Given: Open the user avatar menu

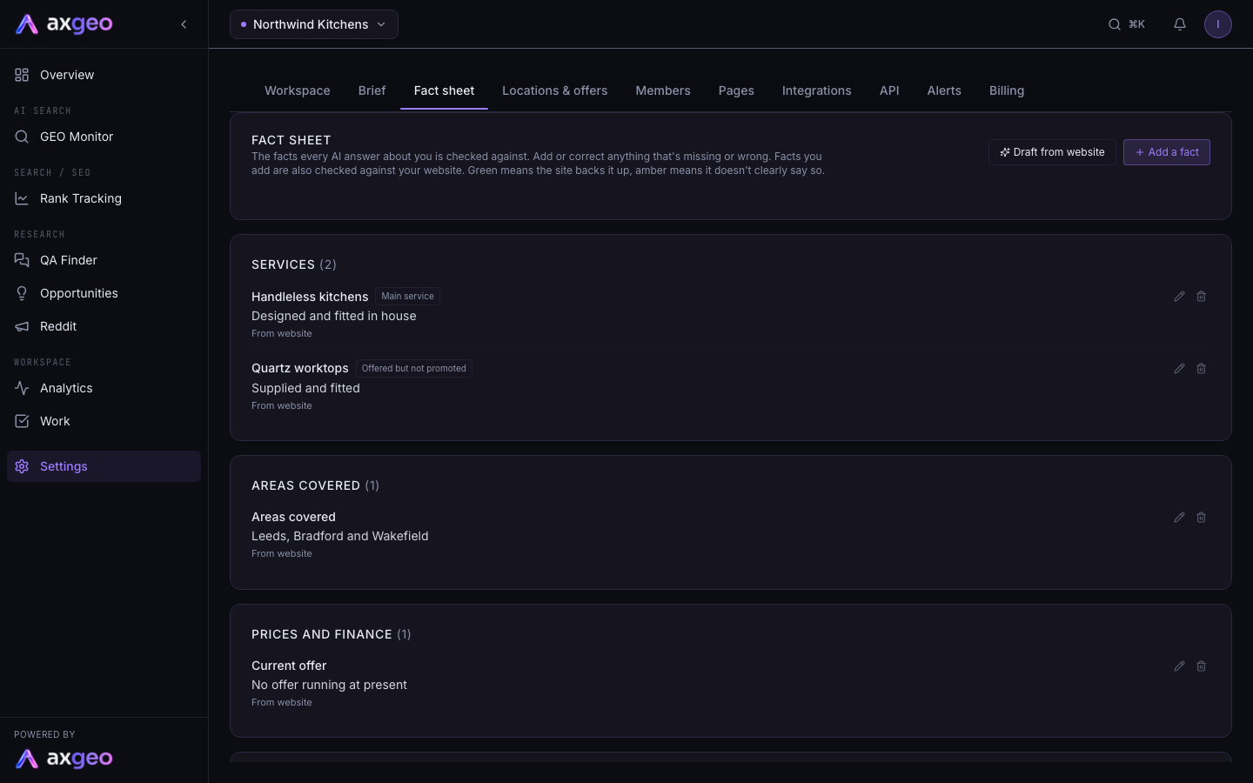Looking at the screenshot, I should point(1218,24).
